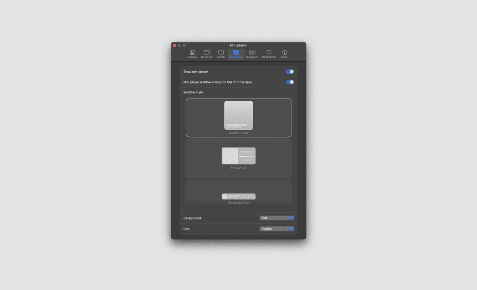Select the Mini player tab
This screenshot has height=290, width=477.
236,54
